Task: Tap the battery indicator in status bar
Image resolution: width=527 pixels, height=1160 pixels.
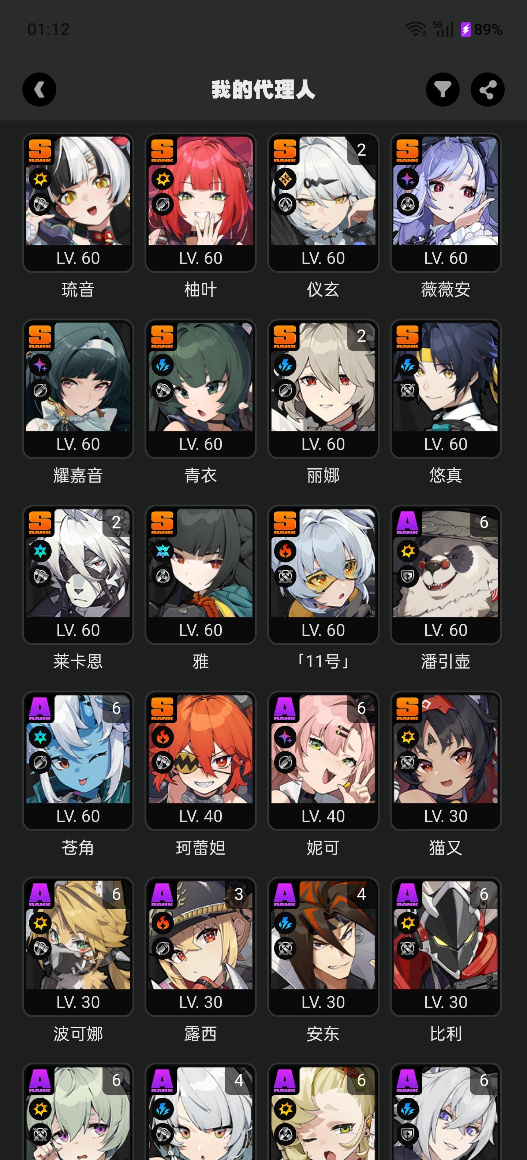Action: (481, 30)
